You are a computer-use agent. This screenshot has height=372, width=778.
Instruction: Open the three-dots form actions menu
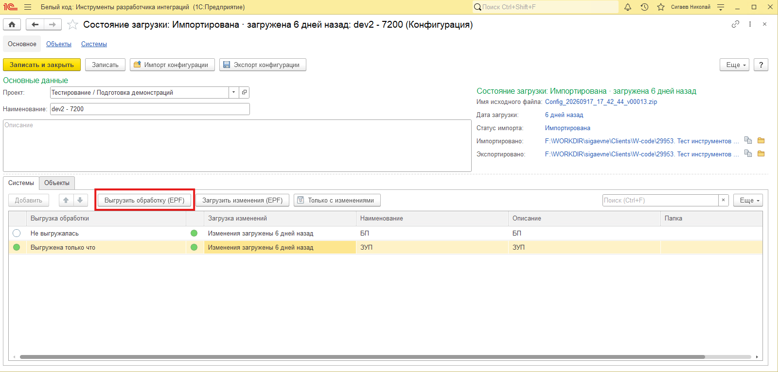tap(750, 24)
